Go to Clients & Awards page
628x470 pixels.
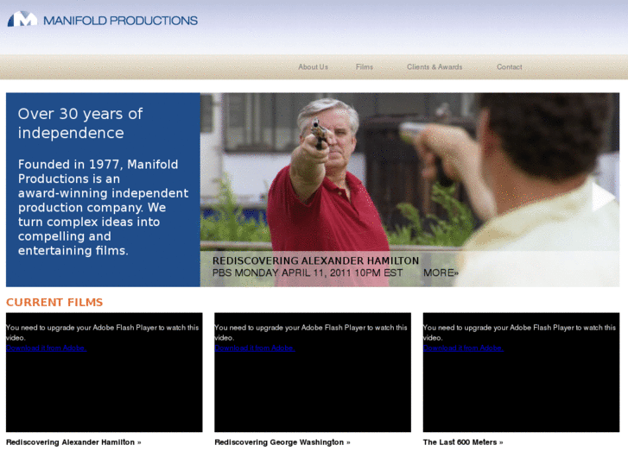coord(435,66)
